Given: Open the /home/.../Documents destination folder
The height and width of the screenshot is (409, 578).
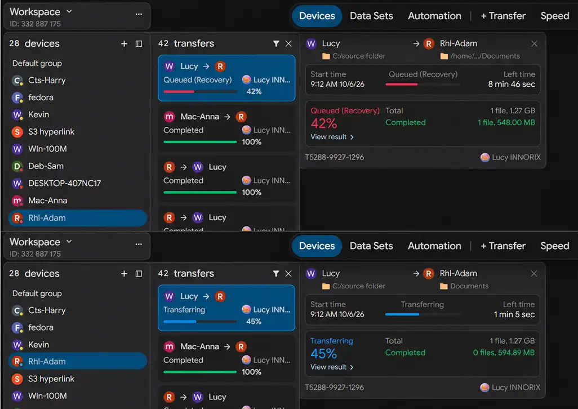Looking at the screenshot, I should click(x=480, y=56).
